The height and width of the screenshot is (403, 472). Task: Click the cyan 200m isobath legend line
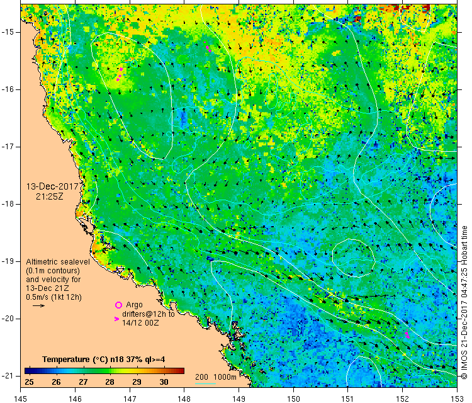[205, 383]
